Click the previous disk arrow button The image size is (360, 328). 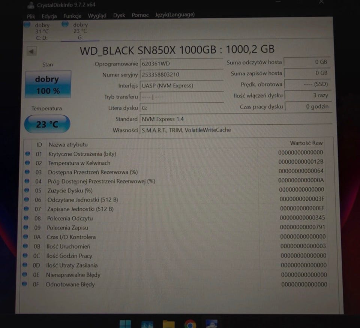pyautogui.click(x=31, y=51)
